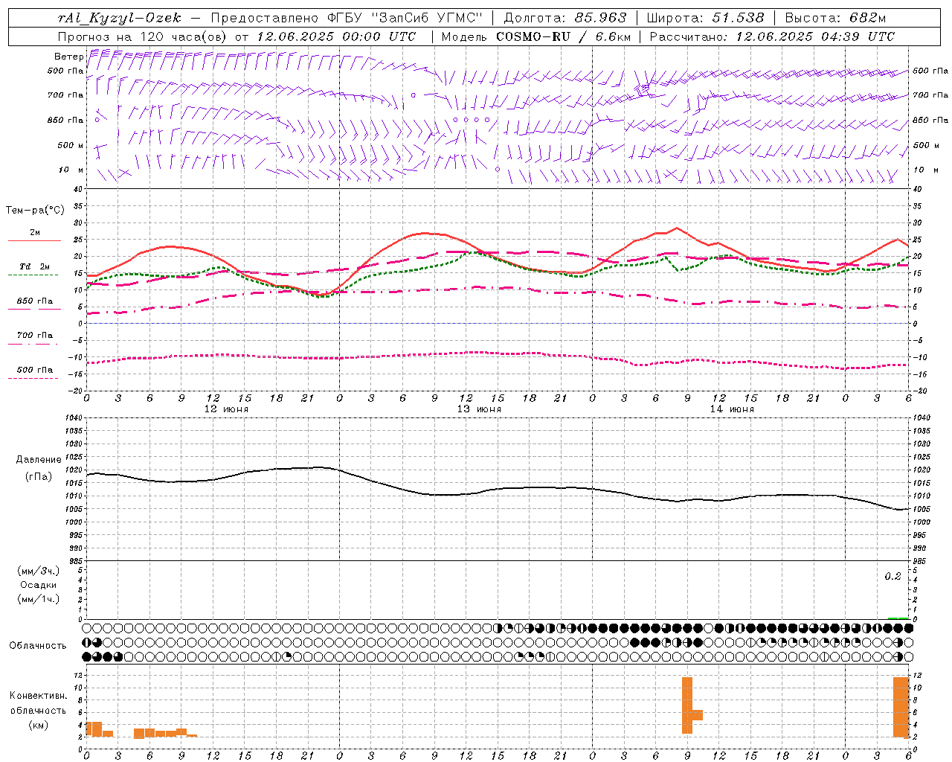Image resolution: width=952 pixels, height=762 pixels.
Task: Click the (гПа) pressure unit label
Action: pos(39,476)
